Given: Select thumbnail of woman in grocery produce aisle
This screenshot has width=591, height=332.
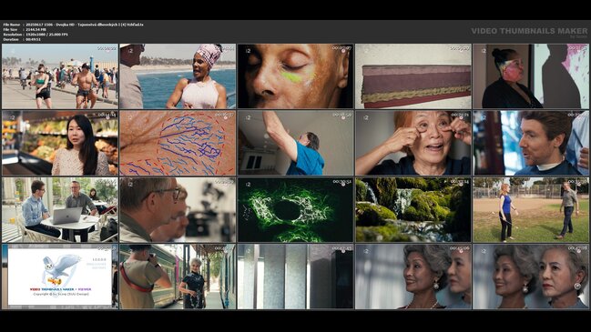Looking at the screenshot, I should coord(60,143).
